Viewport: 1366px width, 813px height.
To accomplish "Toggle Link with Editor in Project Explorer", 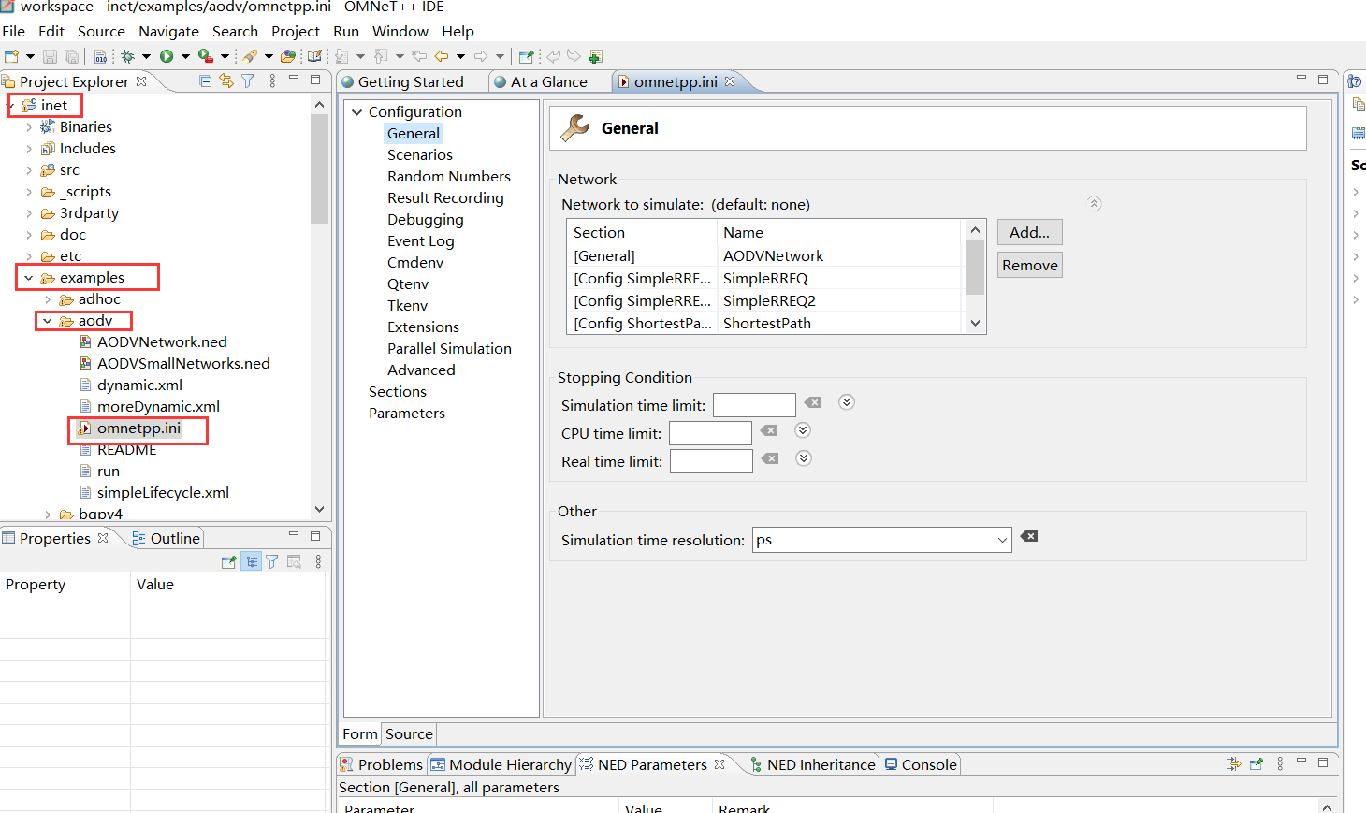I will point(226,81).
